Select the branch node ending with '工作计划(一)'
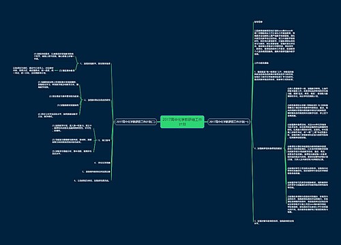The height and width of the screenshot is (245, 341). (229, 122)
